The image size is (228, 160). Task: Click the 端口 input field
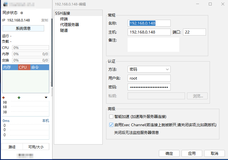(x=194, y=32)
